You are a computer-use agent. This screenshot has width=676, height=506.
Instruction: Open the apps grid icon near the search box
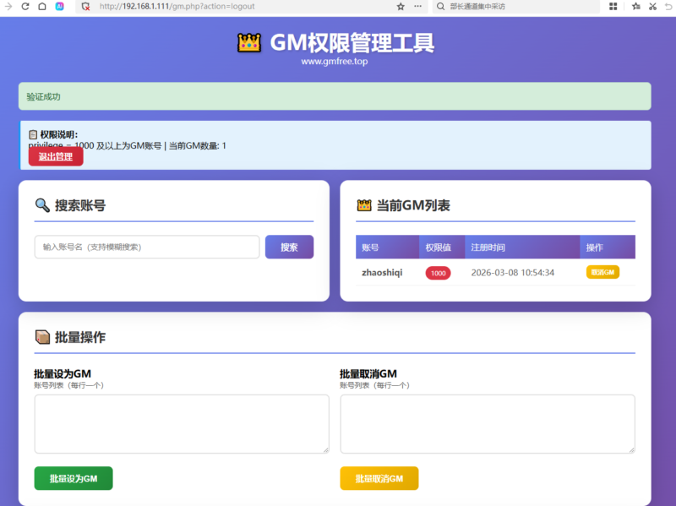(614, 6)
